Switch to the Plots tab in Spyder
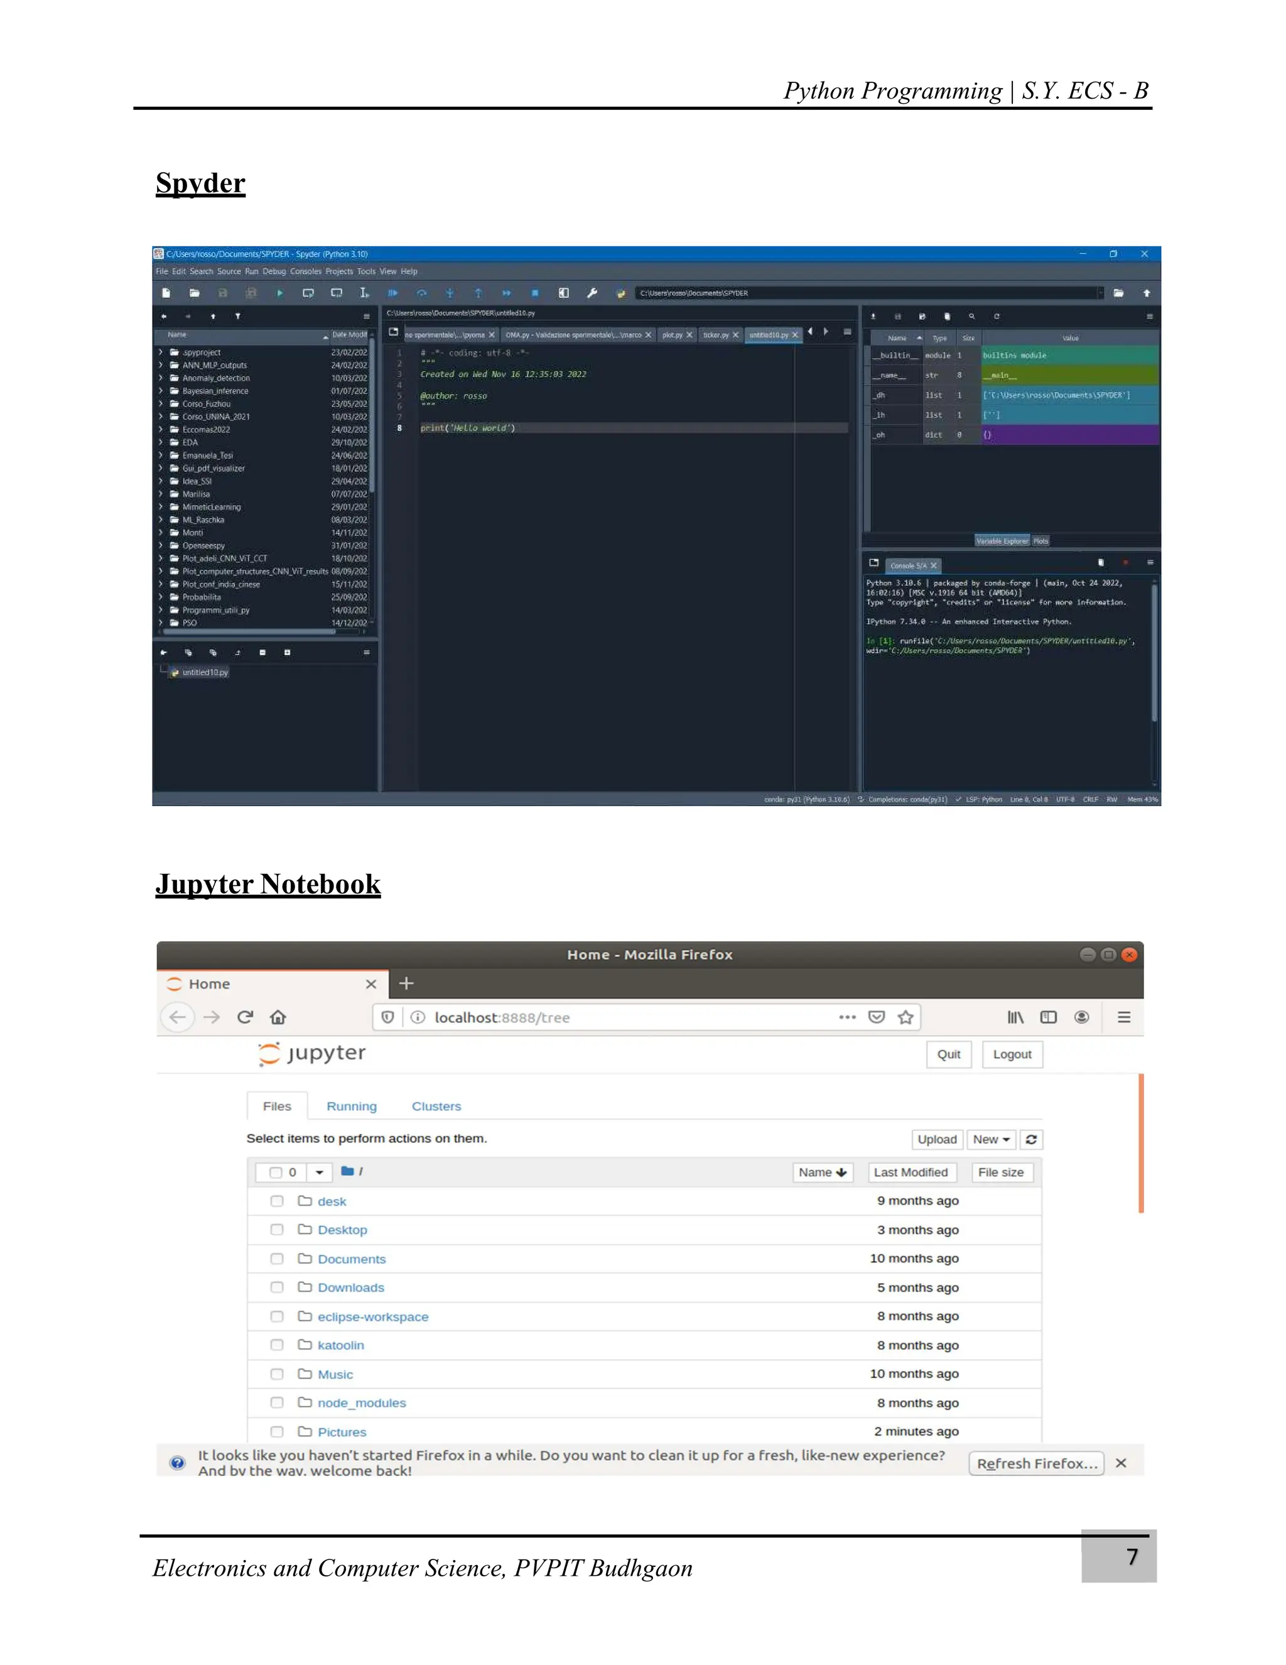 pyautogui.click(x=1040, y=540)
